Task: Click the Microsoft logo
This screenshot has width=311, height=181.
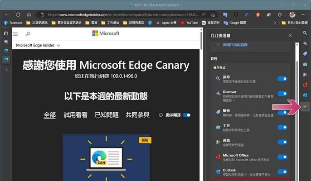Action: (106, 33)
